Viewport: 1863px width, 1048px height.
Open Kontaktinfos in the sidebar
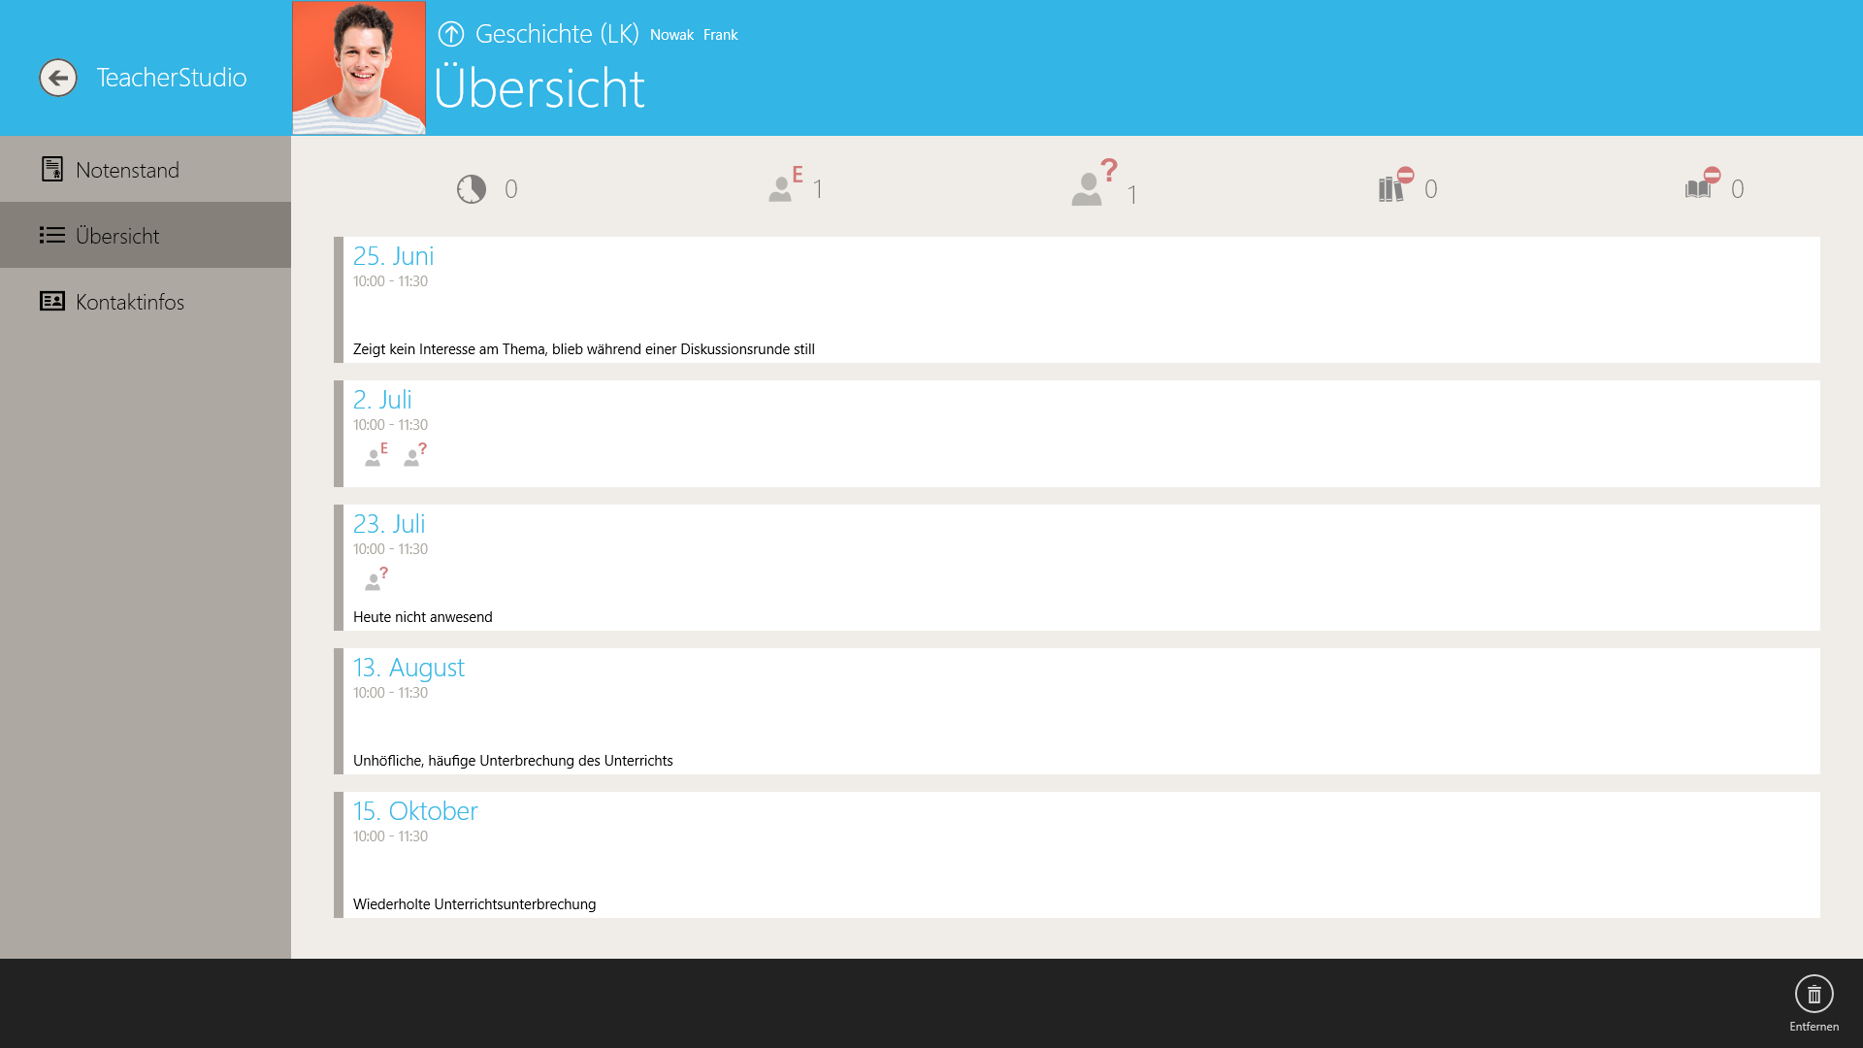(146, 302)
